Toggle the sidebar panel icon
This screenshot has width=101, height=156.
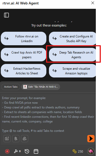6,15
